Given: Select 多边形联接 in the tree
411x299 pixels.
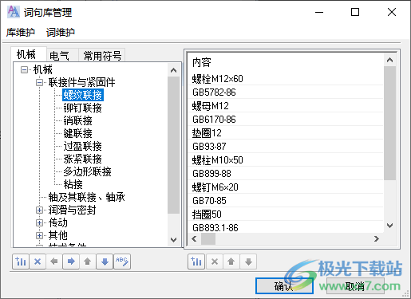Looking at the screenshot, I should pos(88,171).
